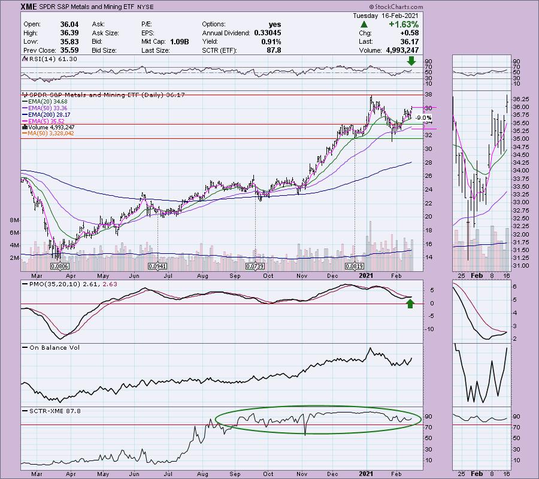Click the green up triangle beside +1.63%
This screenshot has height=479, width=539.
point(364,25)
